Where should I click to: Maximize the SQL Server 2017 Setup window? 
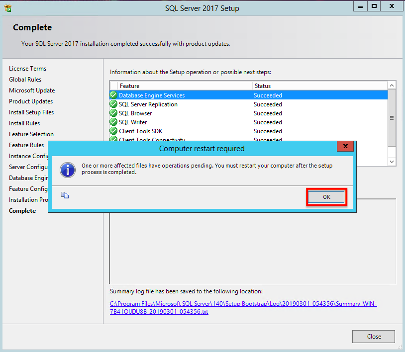374,6
